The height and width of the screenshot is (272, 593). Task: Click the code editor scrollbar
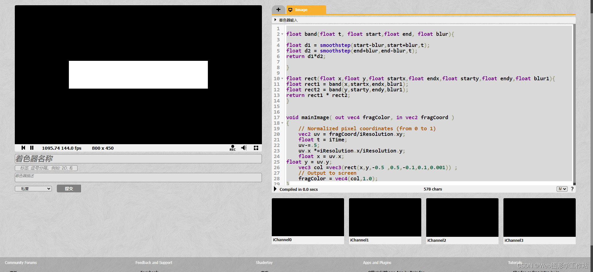tap(574, 104)
